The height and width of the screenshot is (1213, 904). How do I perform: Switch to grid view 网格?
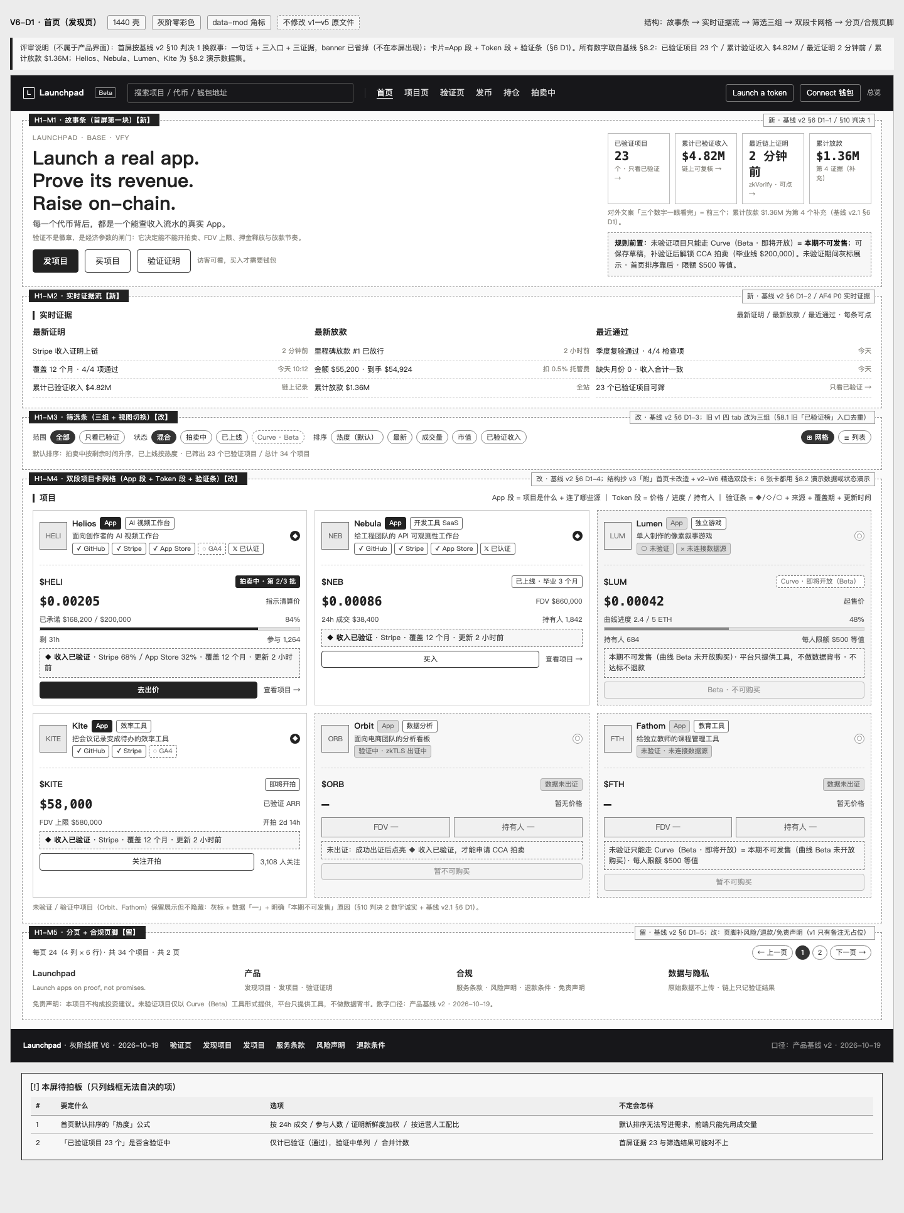point(818,437)
